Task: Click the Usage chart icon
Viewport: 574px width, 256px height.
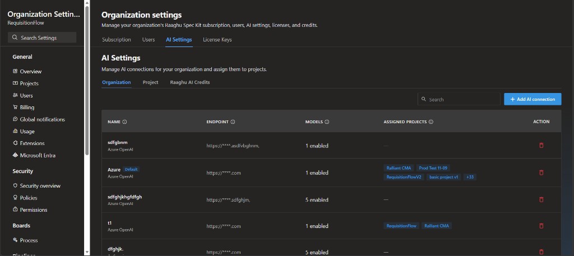Action: coord(15,131)
